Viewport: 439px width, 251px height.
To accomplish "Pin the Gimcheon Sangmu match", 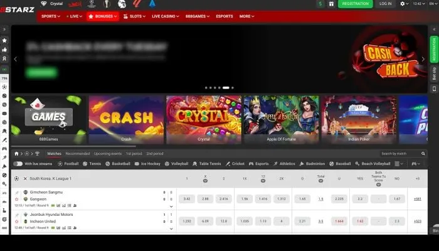I will tap(16, 193).
